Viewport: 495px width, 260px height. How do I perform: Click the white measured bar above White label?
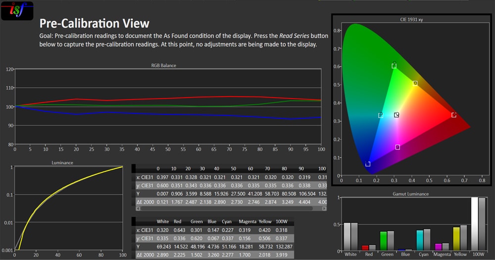pos(347,237)
